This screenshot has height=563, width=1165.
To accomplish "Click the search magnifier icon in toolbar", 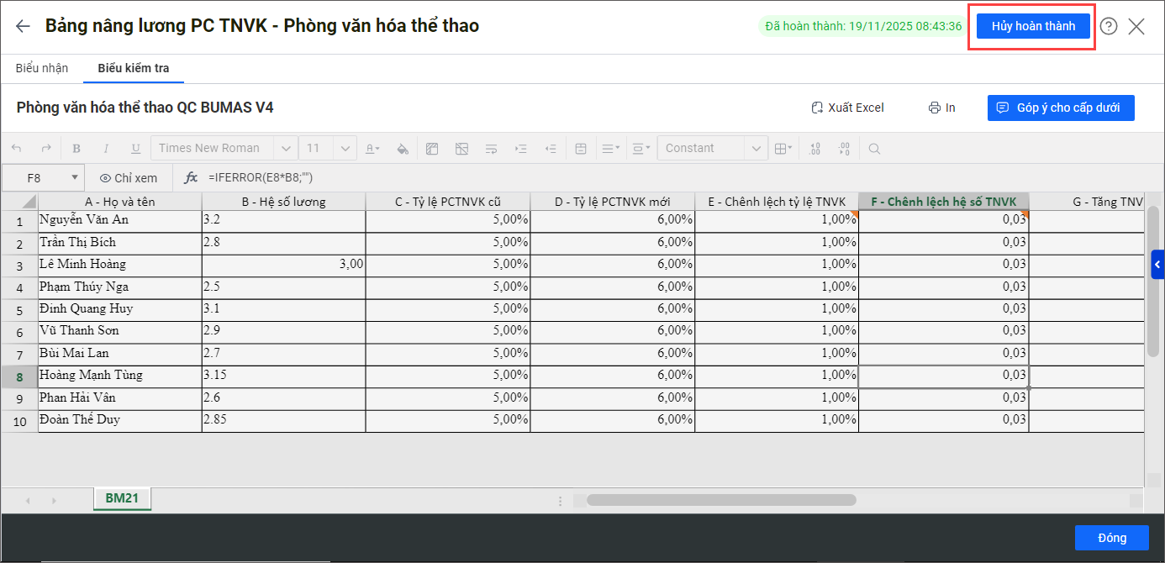I will click(x=874, y=149).
